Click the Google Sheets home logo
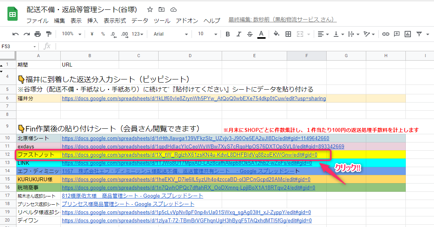The height and width of the screenshot is (227, 434). point(13,14)
